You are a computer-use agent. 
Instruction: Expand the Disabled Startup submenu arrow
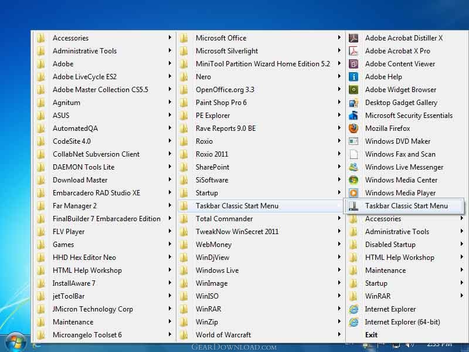(x=461, y=244)
